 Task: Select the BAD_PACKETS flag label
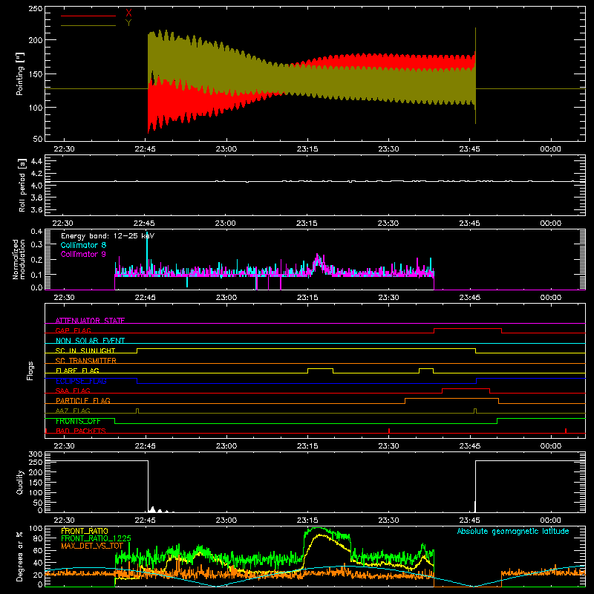[81, 431]
